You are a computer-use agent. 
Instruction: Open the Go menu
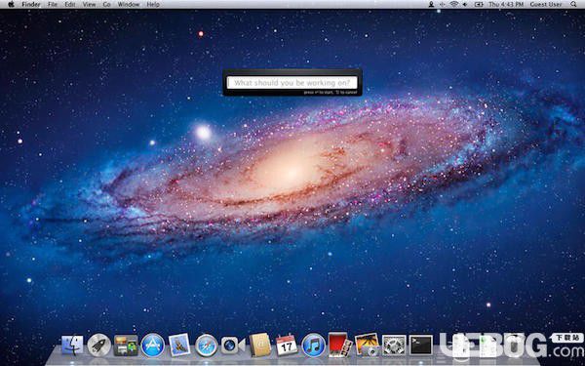[x=106, y=4]
